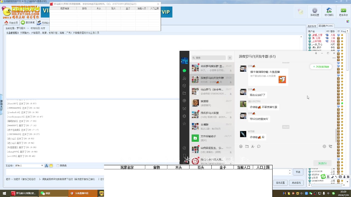This screenshot has height=197, width=351.
Task: Open WeChat Channels butterfly icon
Action: [x=184, y=108]
